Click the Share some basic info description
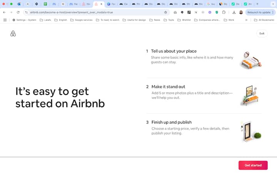 tap(192, 60)
